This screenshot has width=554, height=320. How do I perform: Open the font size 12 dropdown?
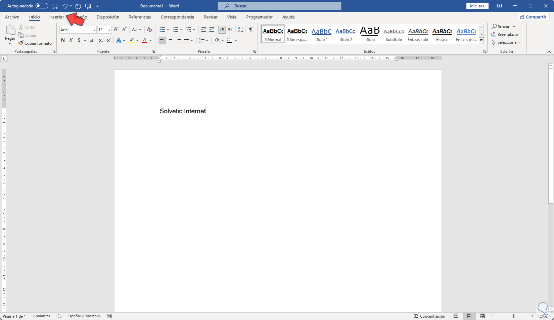(109, 30)
